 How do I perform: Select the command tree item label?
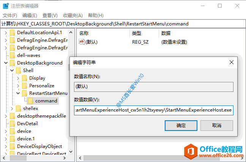pyautogui.click(x=46, y=101)
